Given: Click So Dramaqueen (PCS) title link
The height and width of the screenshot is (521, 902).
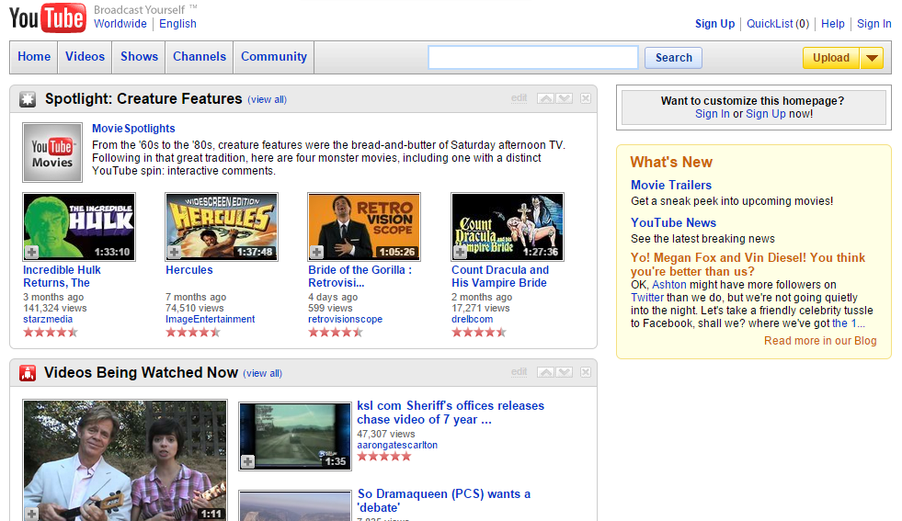Looking at the screenshot, I should pyautogui.click(x=444, y=500).
